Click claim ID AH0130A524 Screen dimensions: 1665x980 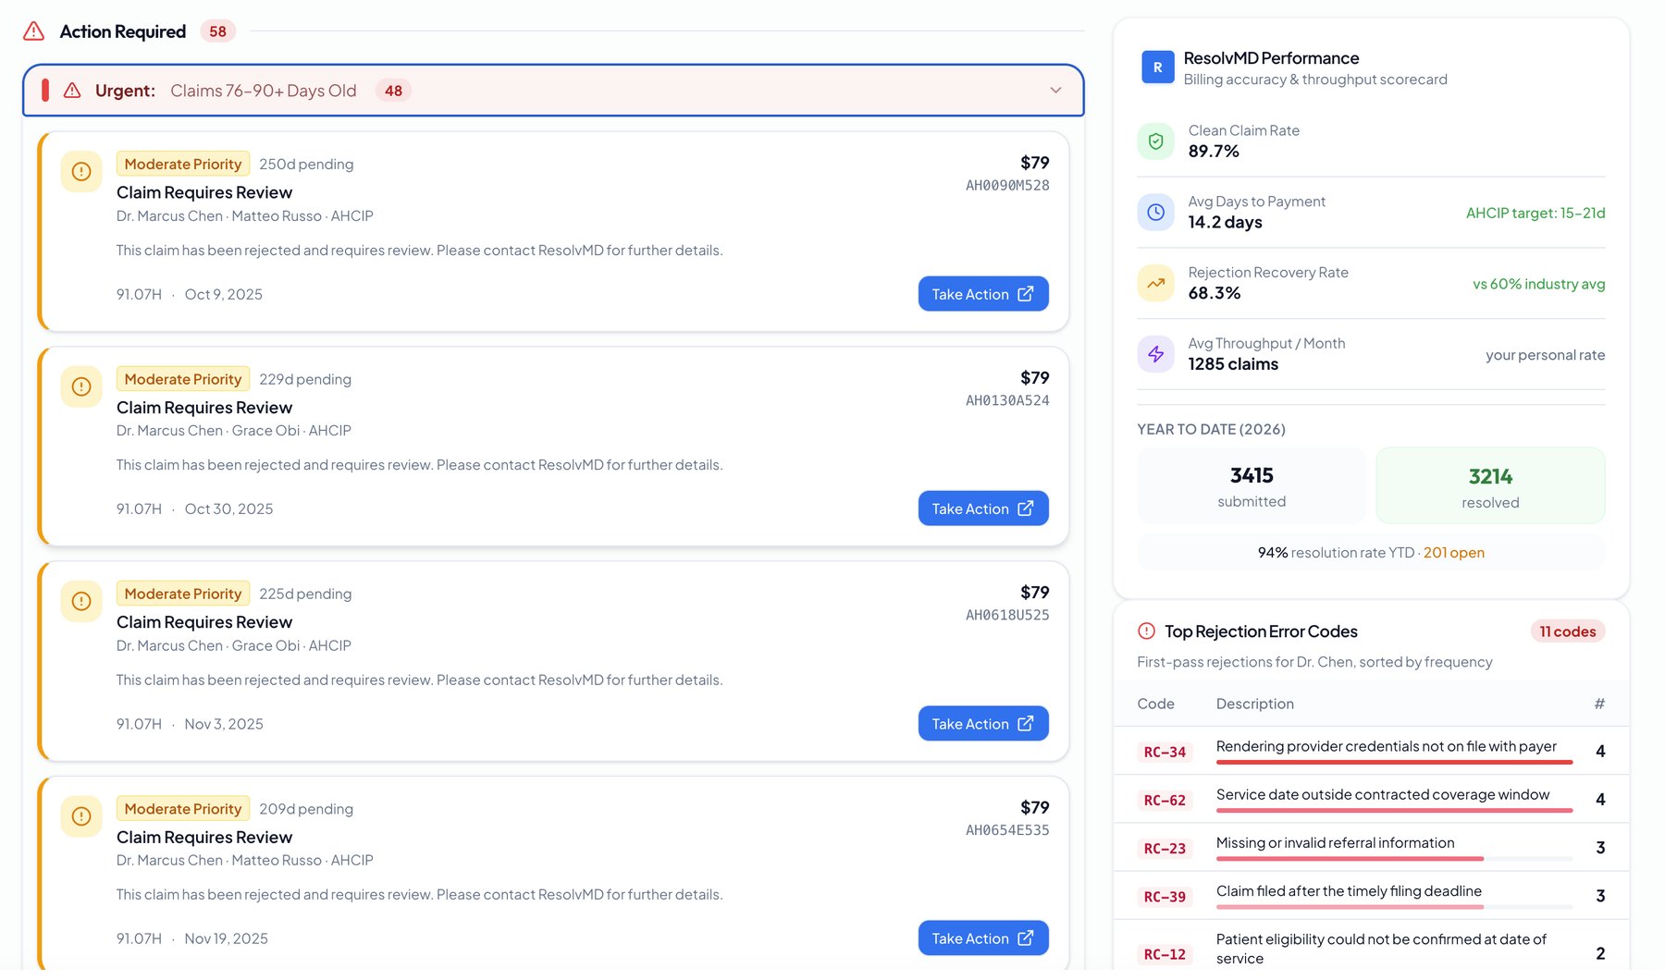pos(1007,400)
